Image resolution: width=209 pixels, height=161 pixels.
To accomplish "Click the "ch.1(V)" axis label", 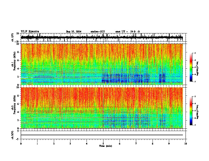I will [x=13, y=37].
